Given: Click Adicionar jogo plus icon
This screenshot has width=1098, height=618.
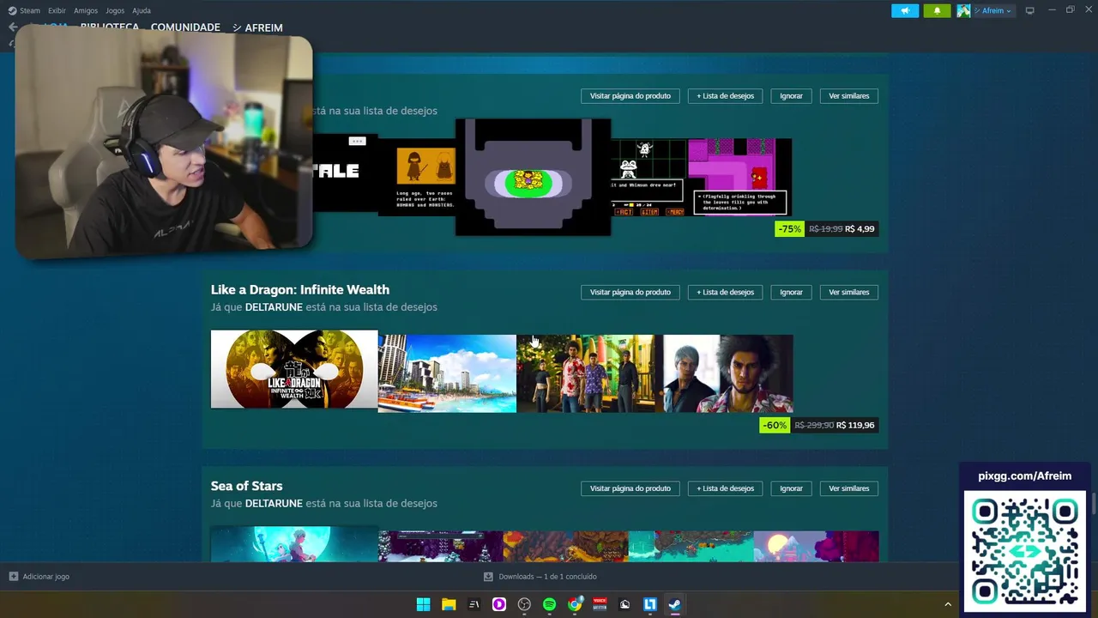Looking at the screenshot, I should pos(13,577).
